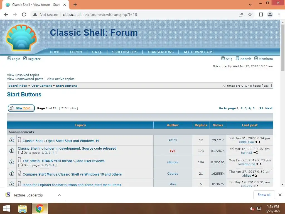
Task: Open a new browser tab with plus icon
Action: pyautogui.click(x=75, y=5)
